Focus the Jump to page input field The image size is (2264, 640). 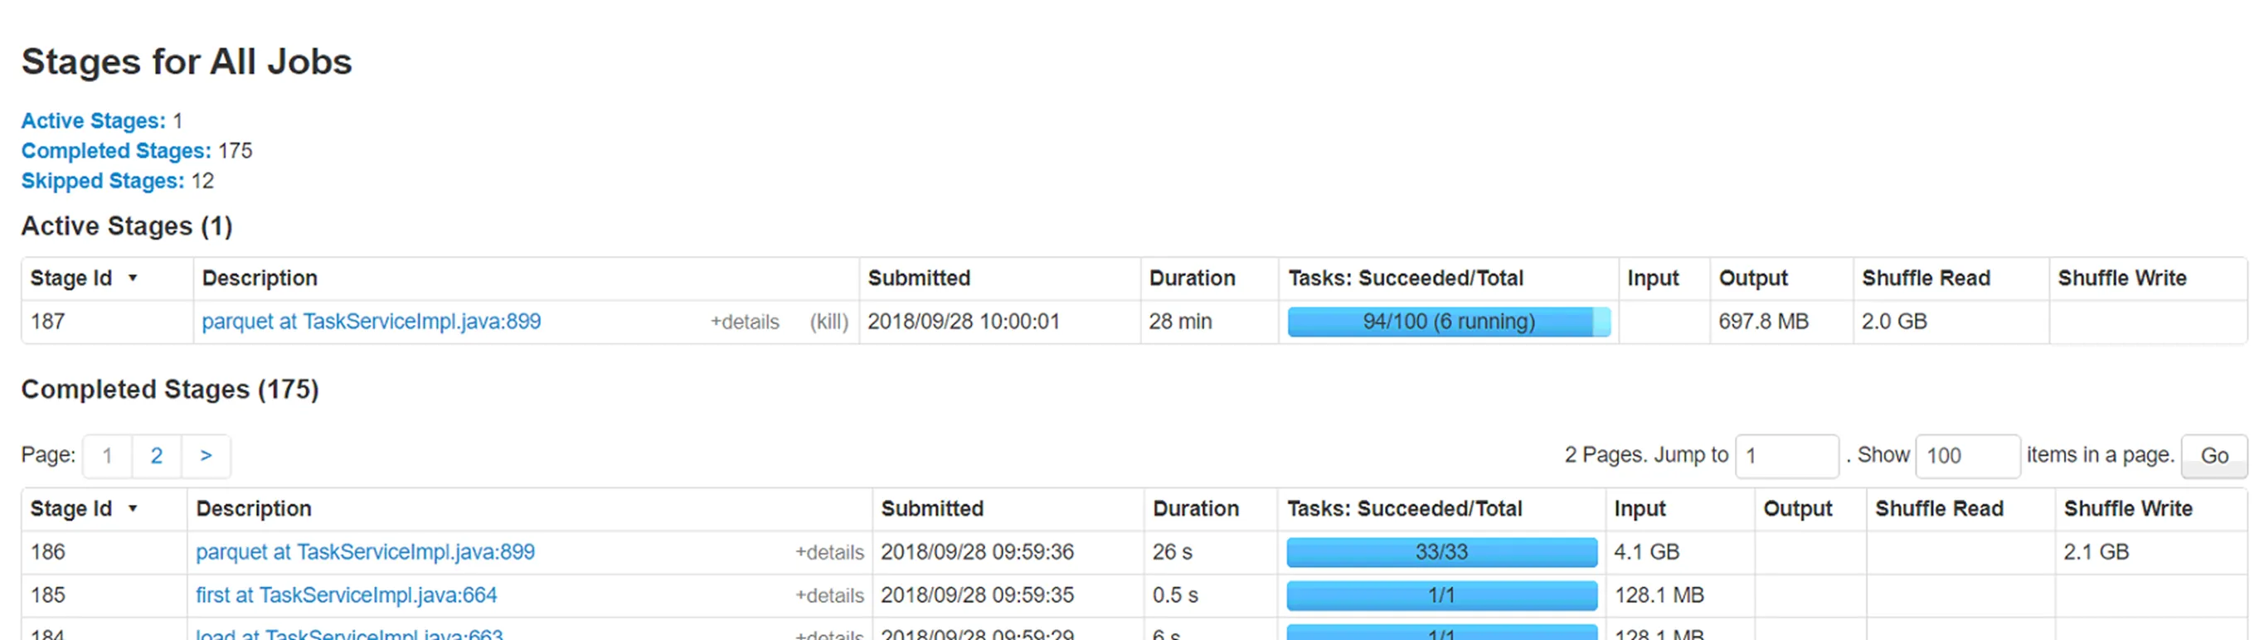pyautogui.click(x=1787, y=455)
